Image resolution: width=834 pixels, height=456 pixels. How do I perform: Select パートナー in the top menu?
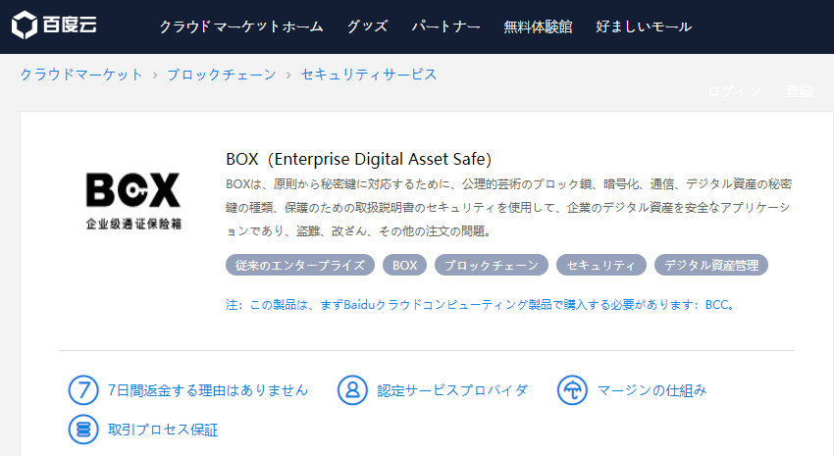click(x=445, y=26)
